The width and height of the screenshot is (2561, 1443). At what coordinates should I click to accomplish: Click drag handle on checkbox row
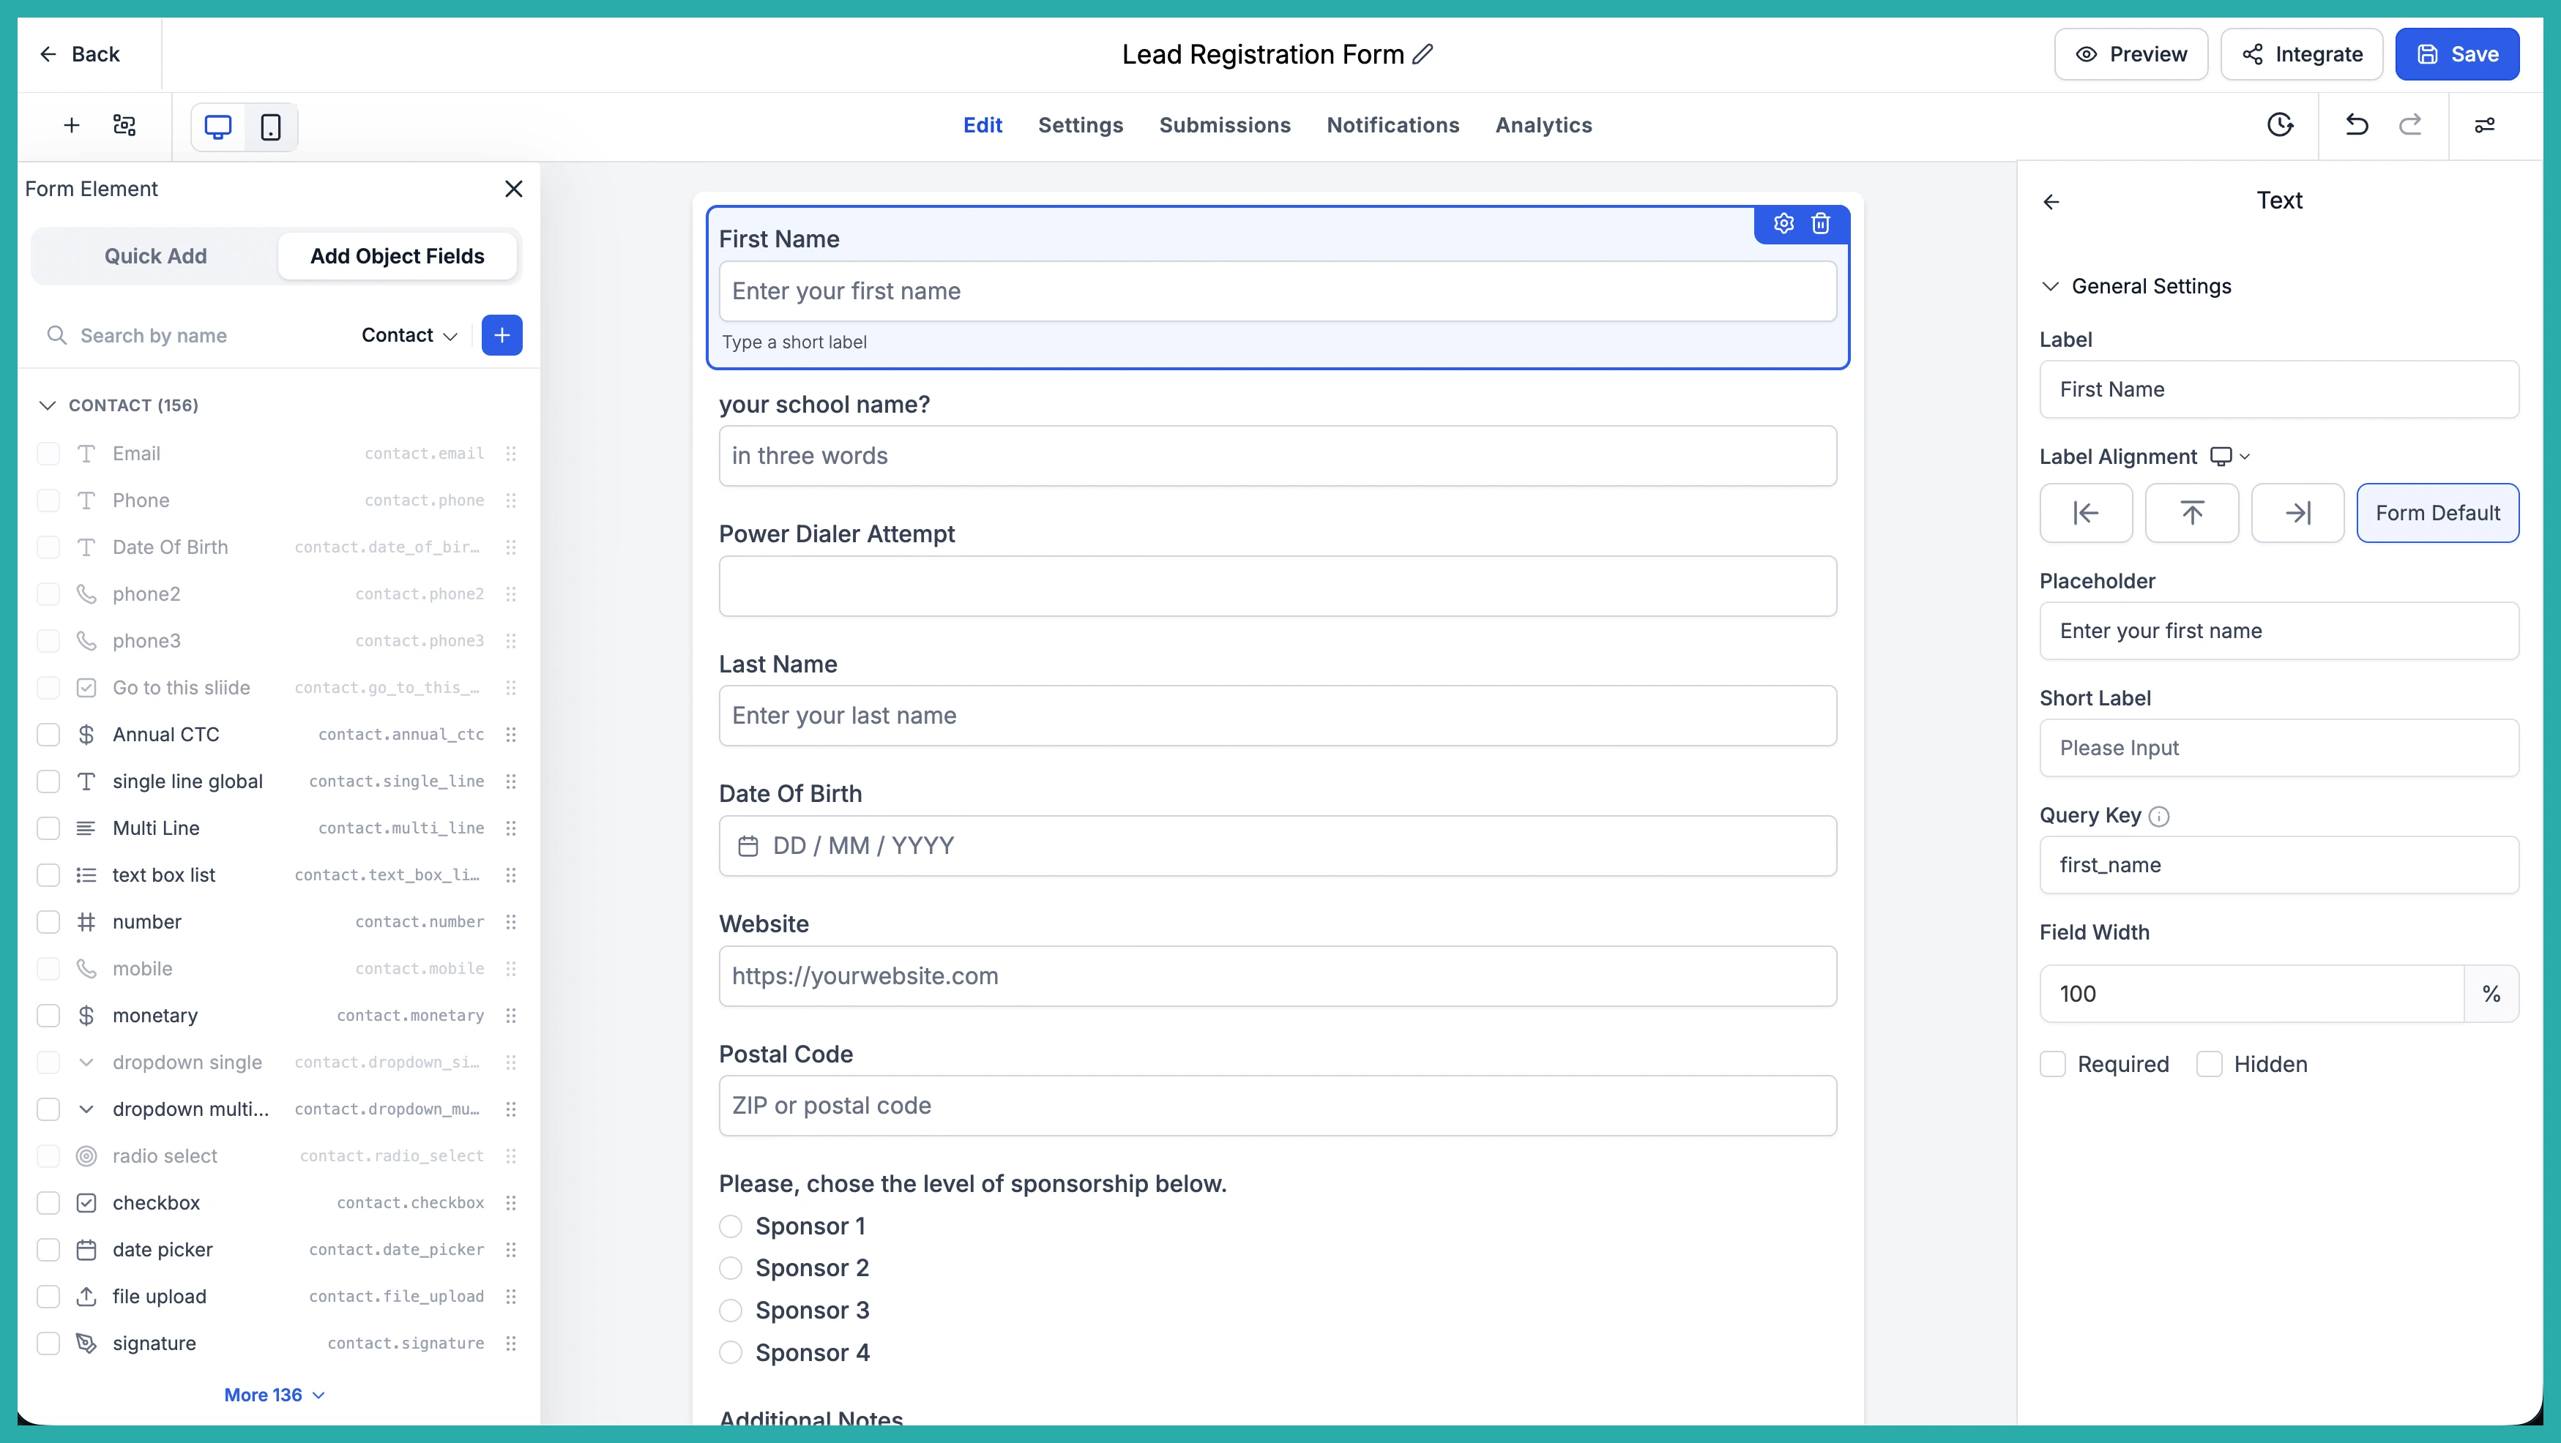511,1202
